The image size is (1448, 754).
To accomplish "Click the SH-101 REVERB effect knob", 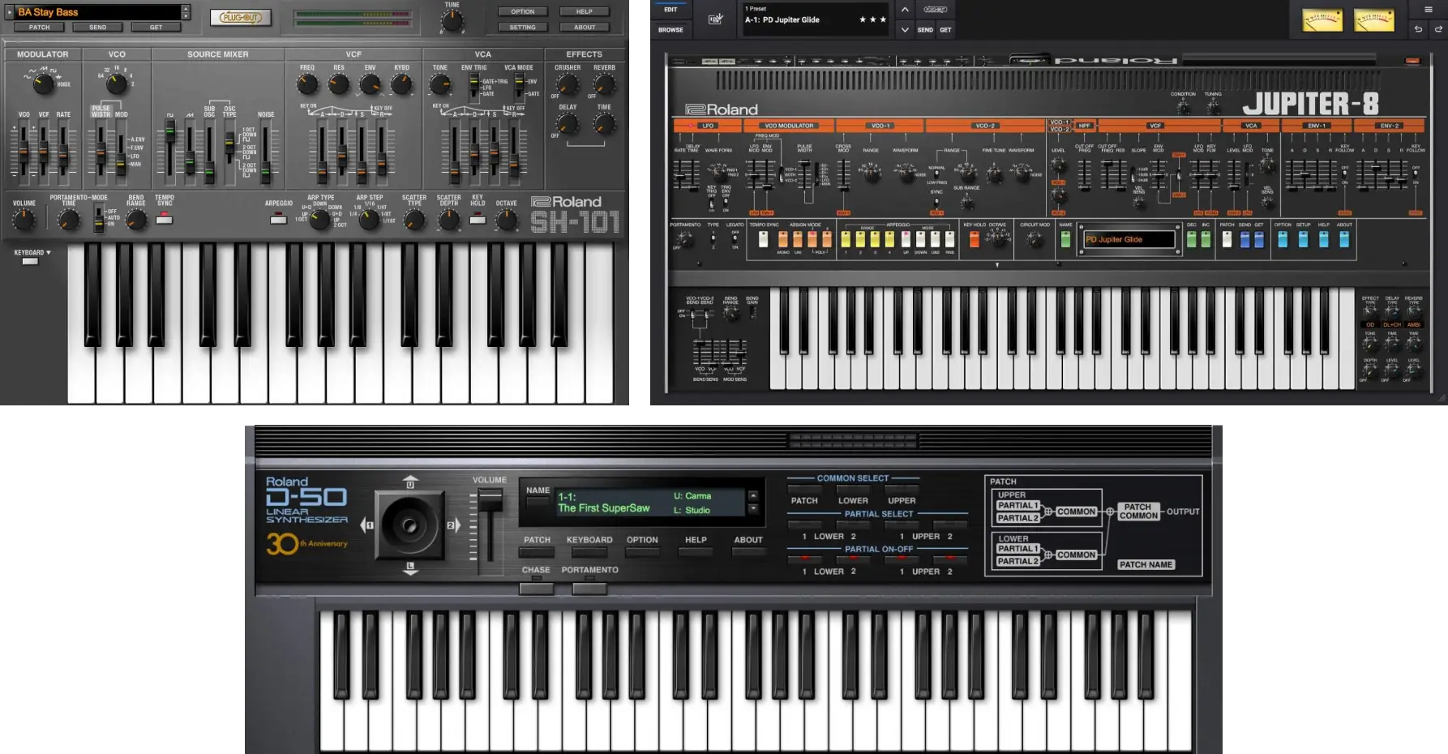I will click(604, 84).
